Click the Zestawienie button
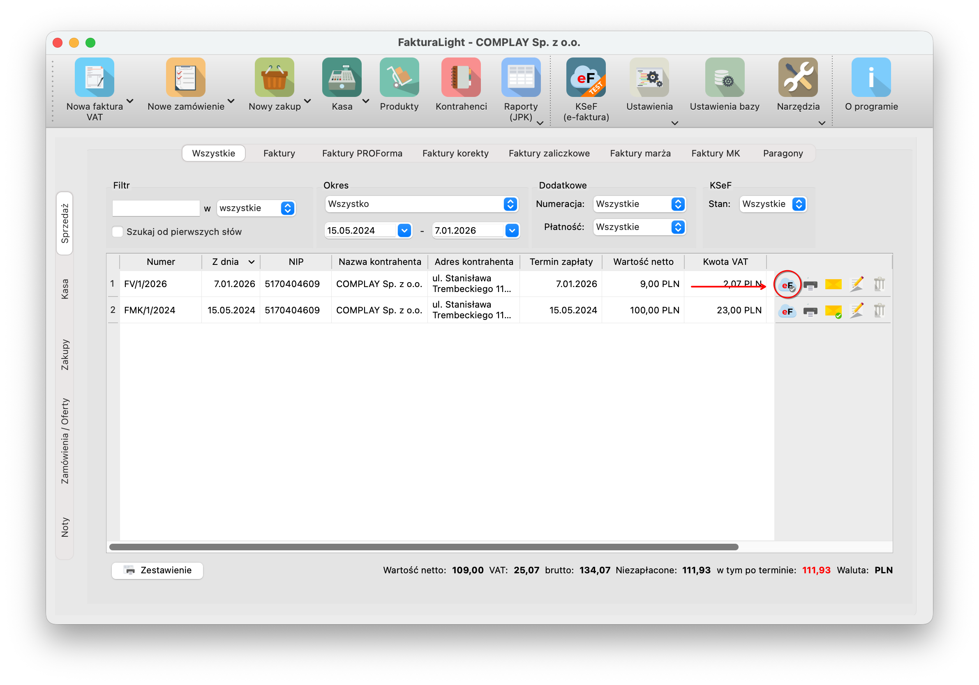Image resolution: width=979 pixels, height=685 pixels. tap(157, 570)
